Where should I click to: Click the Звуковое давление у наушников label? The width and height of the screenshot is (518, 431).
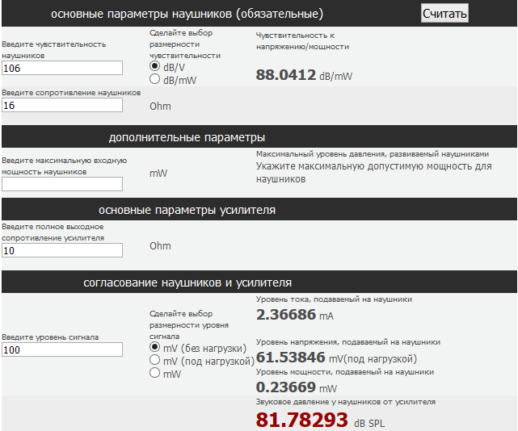pyautogui.click(x=346, y=402)
